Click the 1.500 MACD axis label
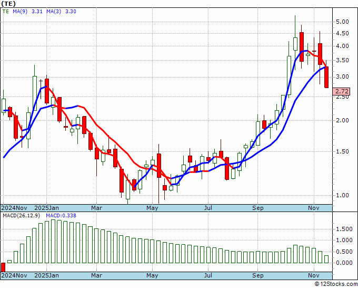The width and height of the screenshot is (358, 288). tap(344, 229)
